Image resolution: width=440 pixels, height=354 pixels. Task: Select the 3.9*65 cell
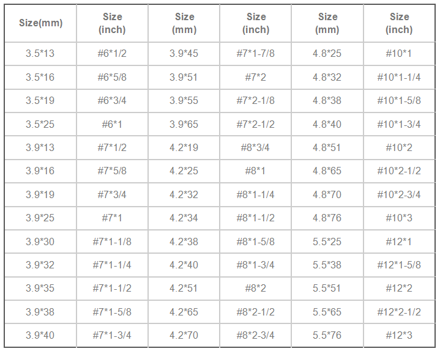(x=184, y=124)
